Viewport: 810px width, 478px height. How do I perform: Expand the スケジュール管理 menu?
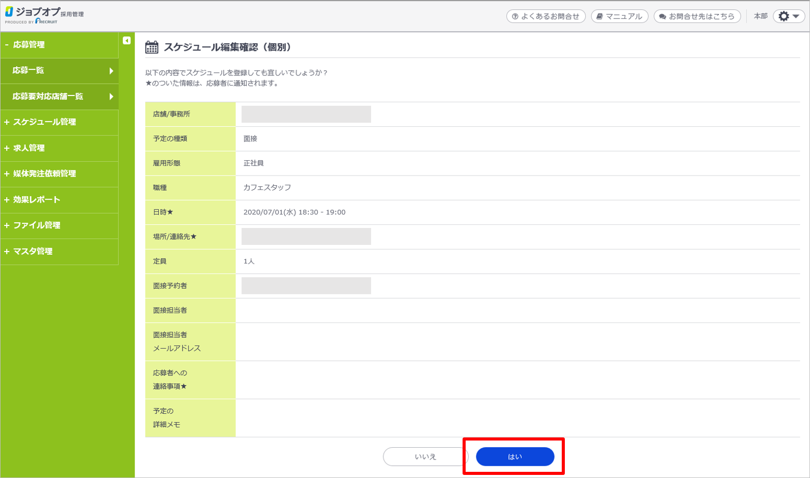pos(7,122)
